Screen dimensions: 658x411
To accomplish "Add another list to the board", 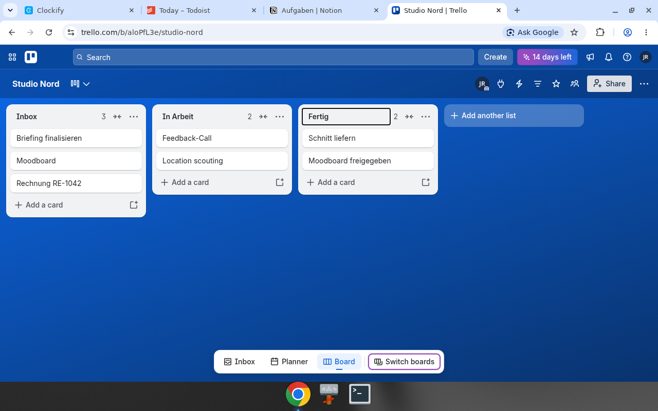I will (x=514, y=116).
